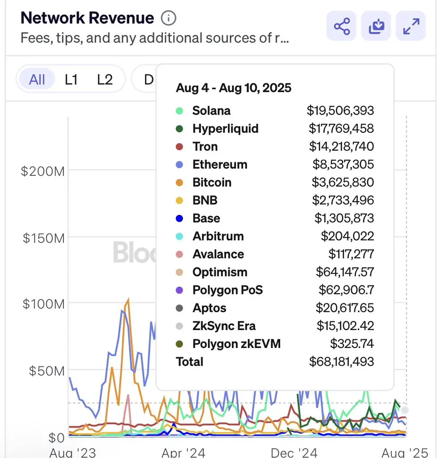Click the Total row label

[x=189, y=362]
